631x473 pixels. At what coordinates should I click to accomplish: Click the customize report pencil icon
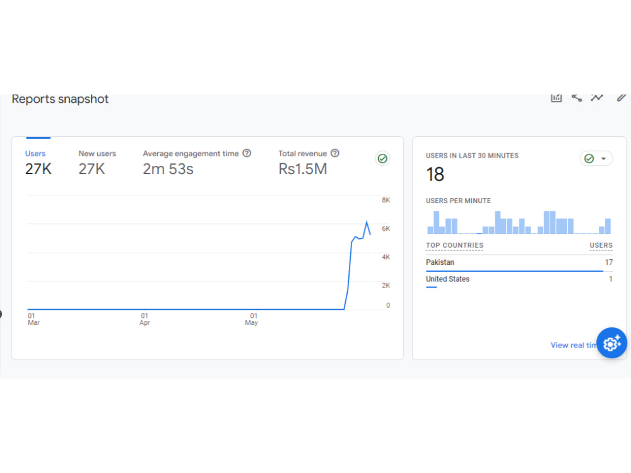click(x=622, y=98)
